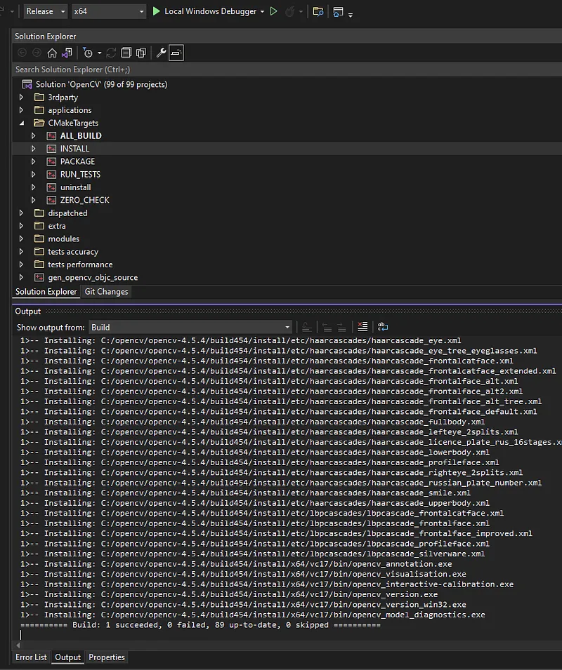The height and width of the screenshot is (670, 562).
Task: Open the x64 platform dropdown
Action: coord(109,11)
